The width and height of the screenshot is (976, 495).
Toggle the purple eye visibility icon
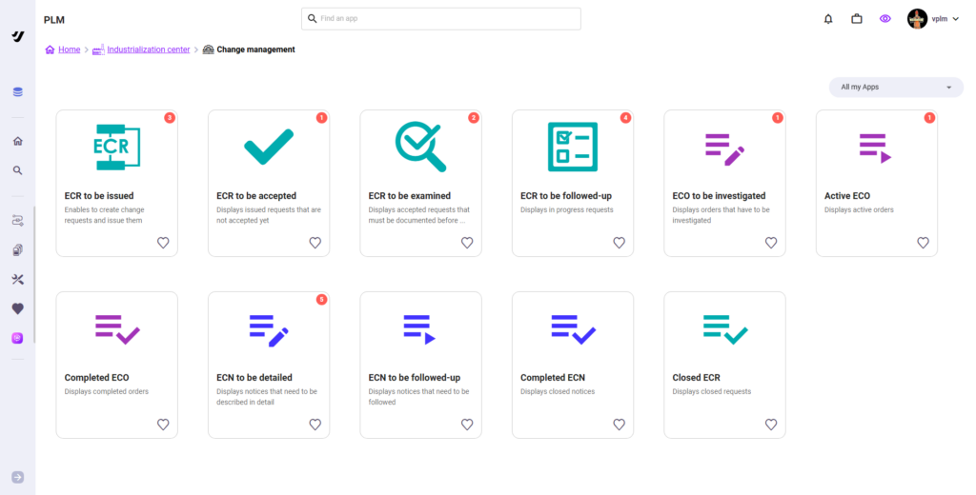click(x=885, y=19)
